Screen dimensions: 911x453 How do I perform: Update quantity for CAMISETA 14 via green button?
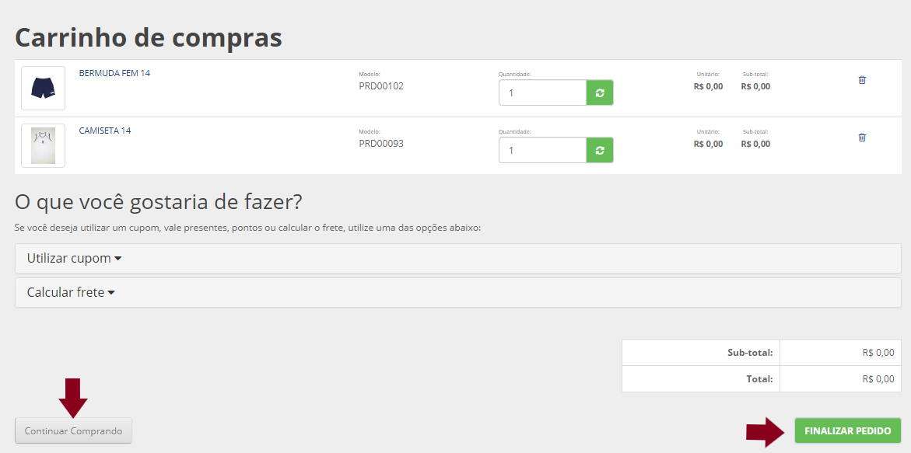(599, 150)
